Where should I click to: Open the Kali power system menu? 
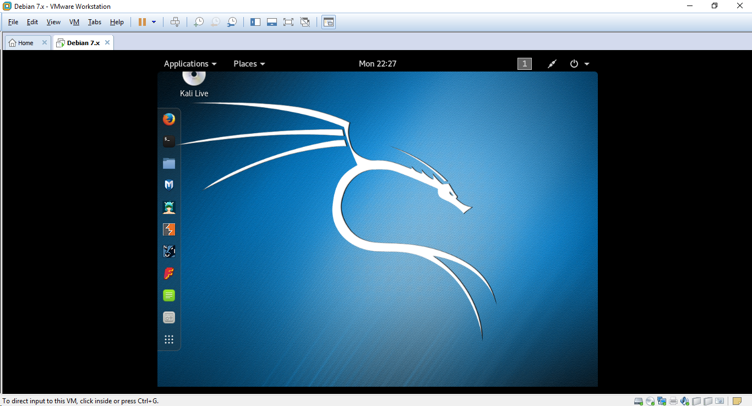pyautogui.click(x=580, y=64)
